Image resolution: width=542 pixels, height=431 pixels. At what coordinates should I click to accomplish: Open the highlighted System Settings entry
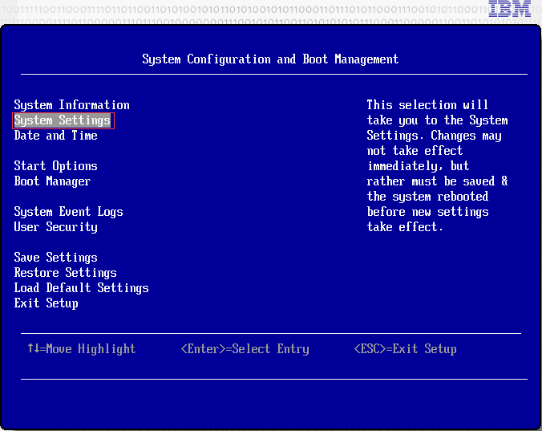click(x=63, y=120)
